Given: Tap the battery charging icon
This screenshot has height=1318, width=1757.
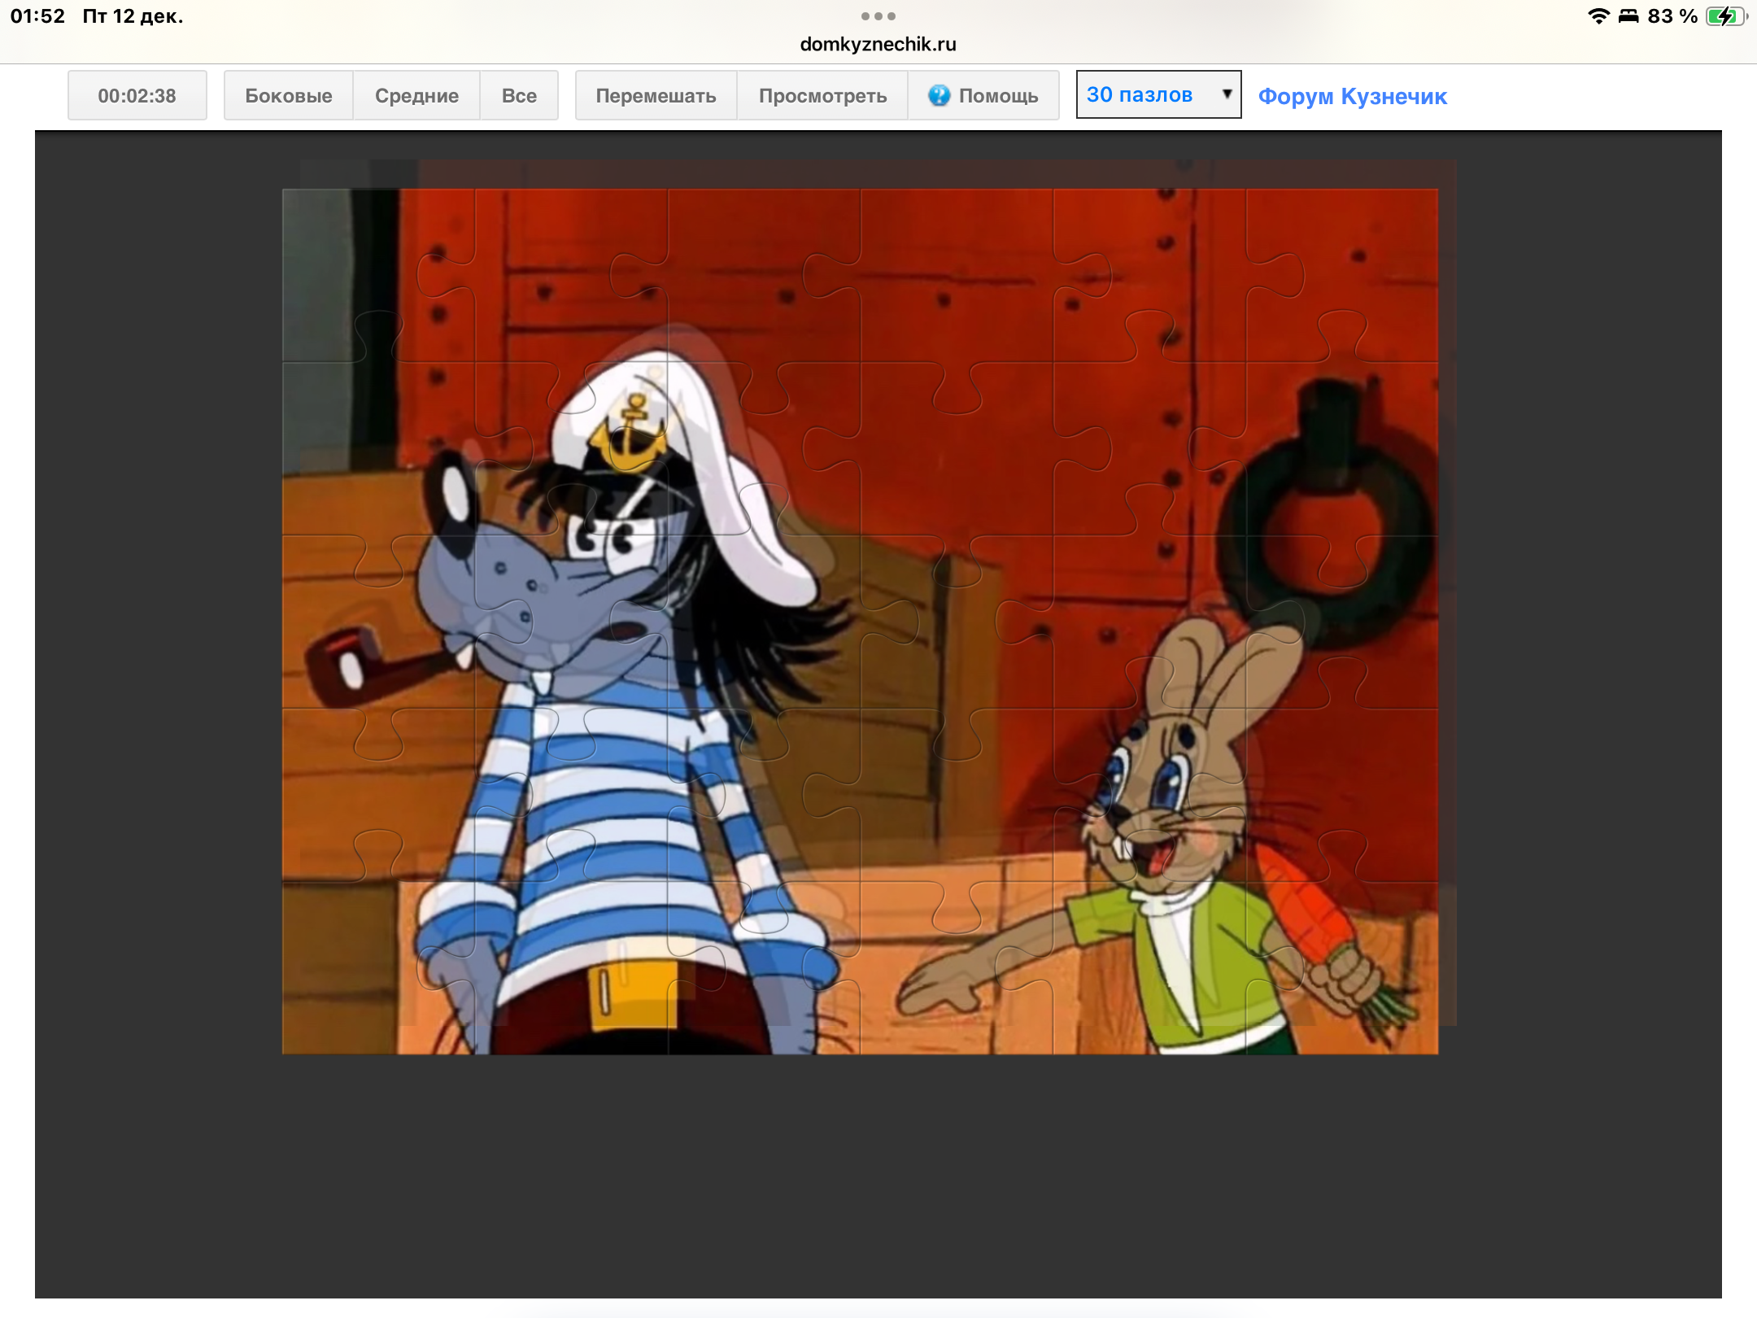Looking at the screenshot, I should click(x=1725, y=16).
